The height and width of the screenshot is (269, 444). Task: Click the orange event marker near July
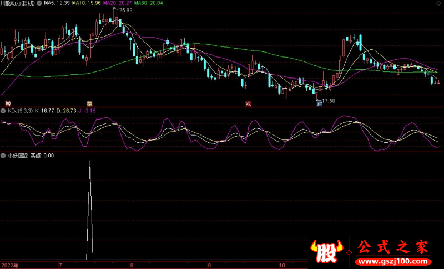tap(89, 104)
